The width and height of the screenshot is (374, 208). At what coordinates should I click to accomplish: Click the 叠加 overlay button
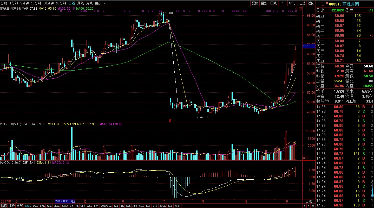point(264,3)
